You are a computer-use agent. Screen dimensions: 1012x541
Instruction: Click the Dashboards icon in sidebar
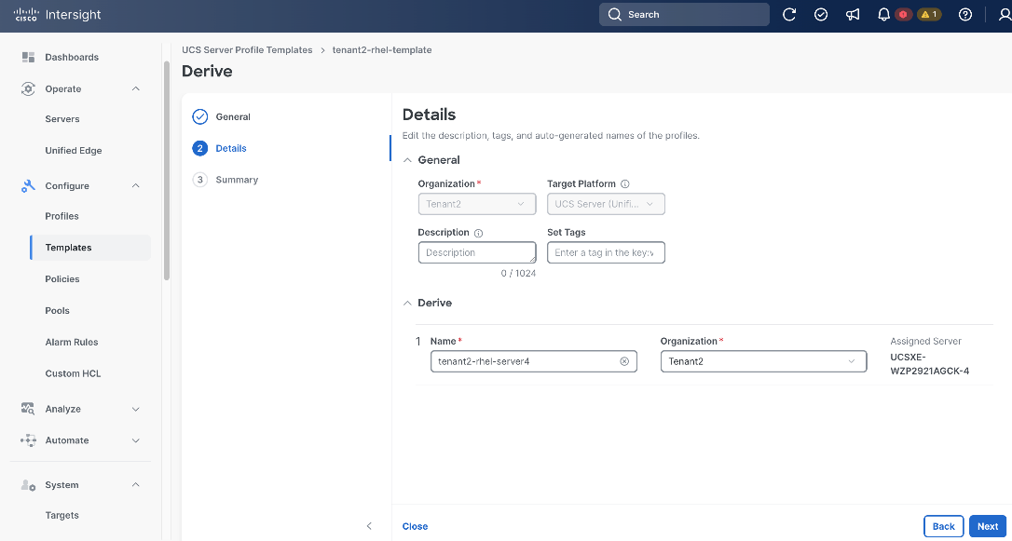28,58
